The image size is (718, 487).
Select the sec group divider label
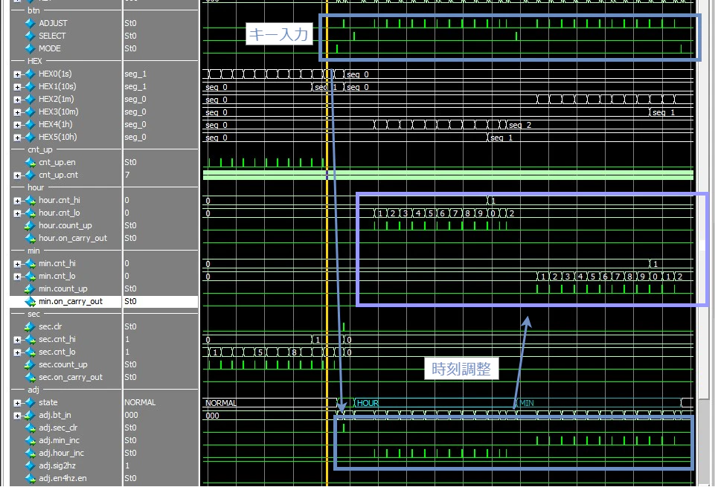click(33, 314)
